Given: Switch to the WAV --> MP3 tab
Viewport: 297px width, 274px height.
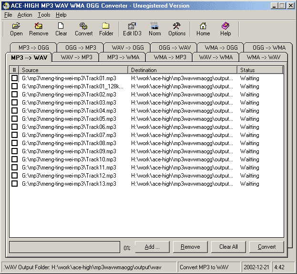Looking at the screenshot, I should [76, 57].
